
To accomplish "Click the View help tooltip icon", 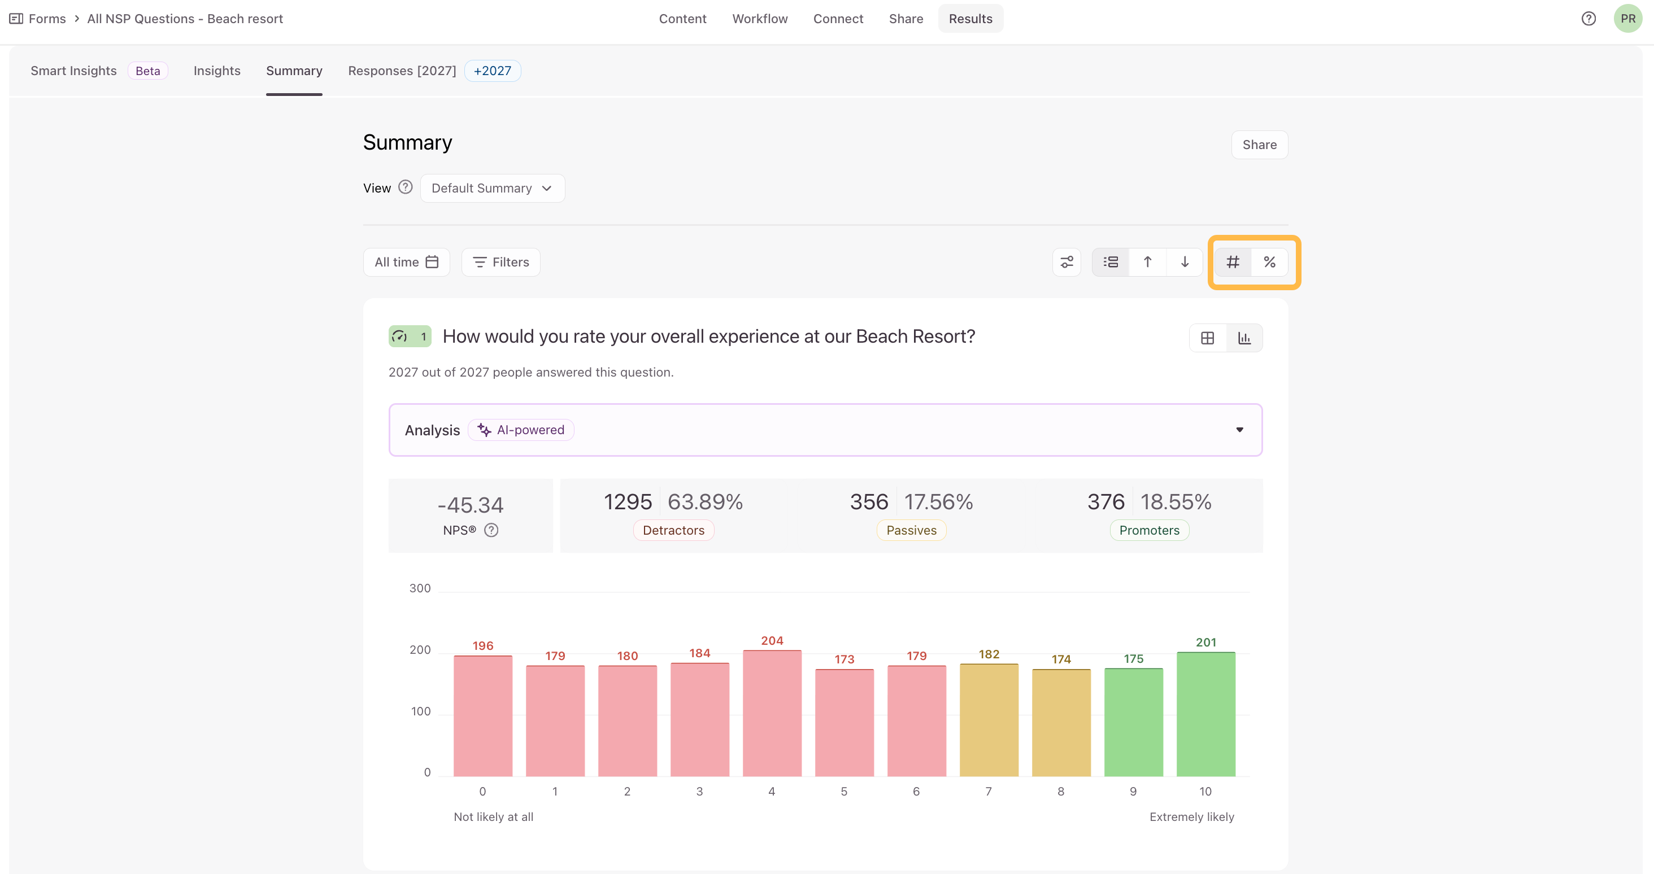I will coord(405,187).
